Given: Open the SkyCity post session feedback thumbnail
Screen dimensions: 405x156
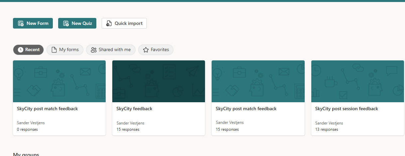Looking at the screenshot, I should click(357, 81).
